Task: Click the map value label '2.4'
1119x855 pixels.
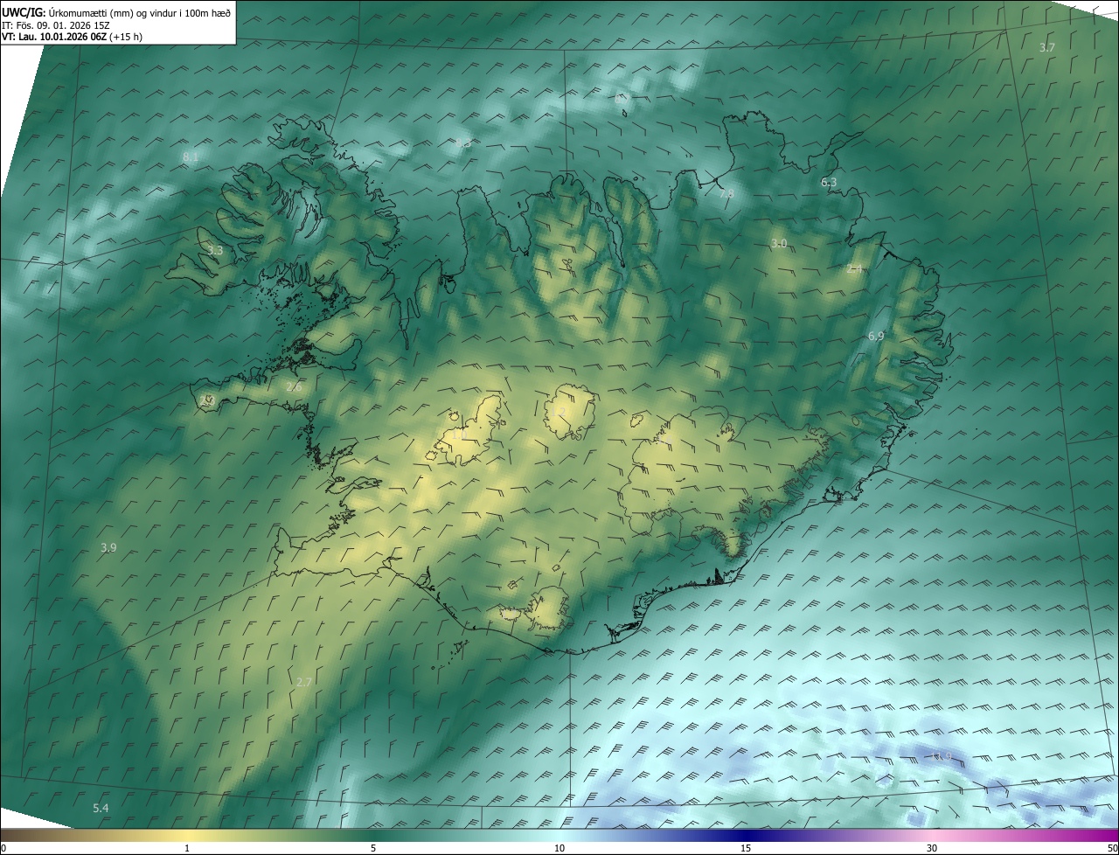Action: tap(854, 268)
